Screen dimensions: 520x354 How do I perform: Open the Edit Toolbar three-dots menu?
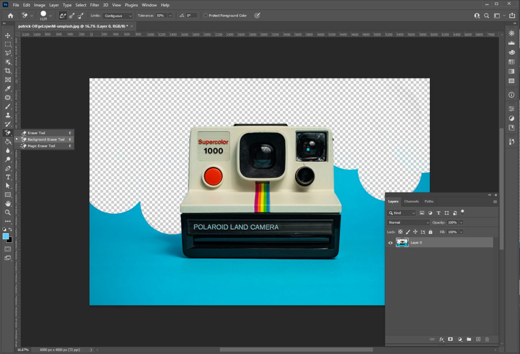click(x=8, y=221)
